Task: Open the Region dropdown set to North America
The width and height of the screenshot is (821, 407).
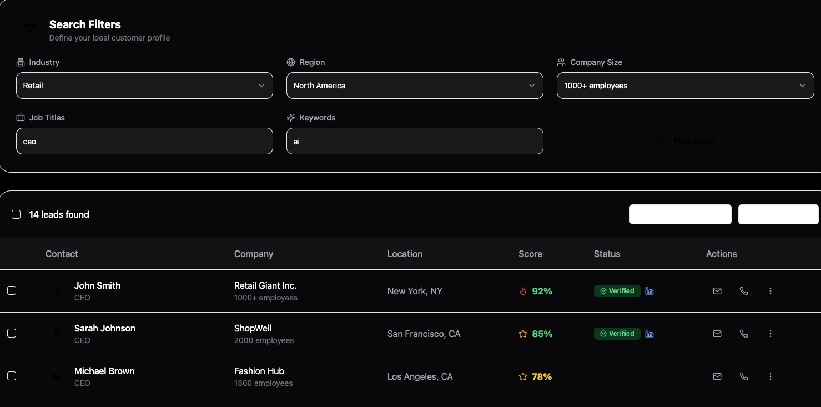Action: (415, 86)
